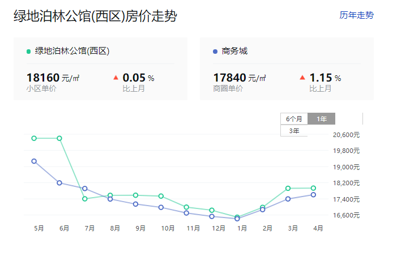The height and width of the screenshot is (256, 397).
Task: Click the blue data point for 6月
Action: tap(59, 183)
